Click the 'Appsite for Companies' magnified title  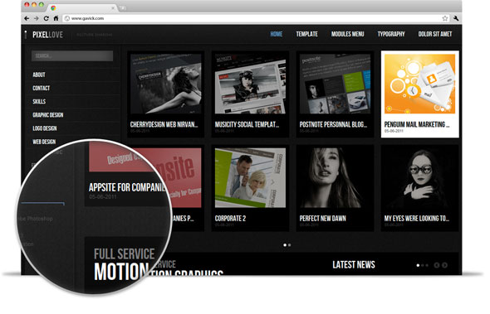pos(128,187)
